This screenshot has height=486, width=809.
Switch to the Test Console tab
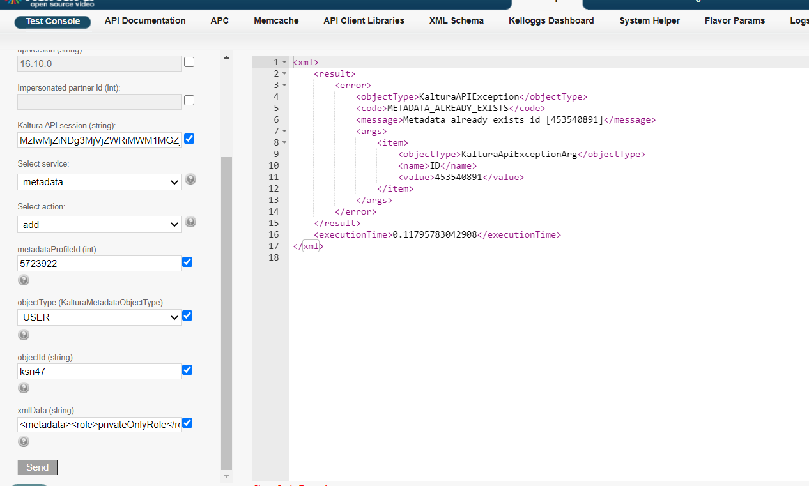click(53, 21)
